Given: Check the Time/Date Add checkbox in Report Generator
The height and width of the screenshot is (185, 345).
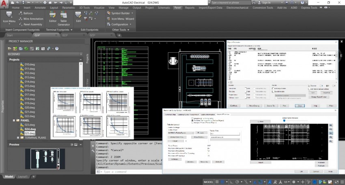Looking at the screenshot, I should tap(246, 88).
